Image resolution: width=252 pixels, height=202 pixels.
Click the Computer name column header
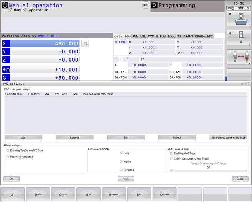(14, 94)
